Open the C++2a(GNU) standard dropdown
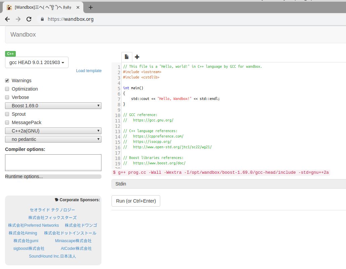The image size is (346, 269). (x=53, y=131)
